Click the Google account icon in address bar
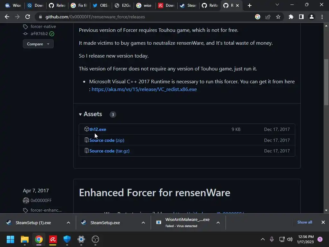Image resolution: width=329 pixels, height=247 pixels. click(x=258, y=17)
